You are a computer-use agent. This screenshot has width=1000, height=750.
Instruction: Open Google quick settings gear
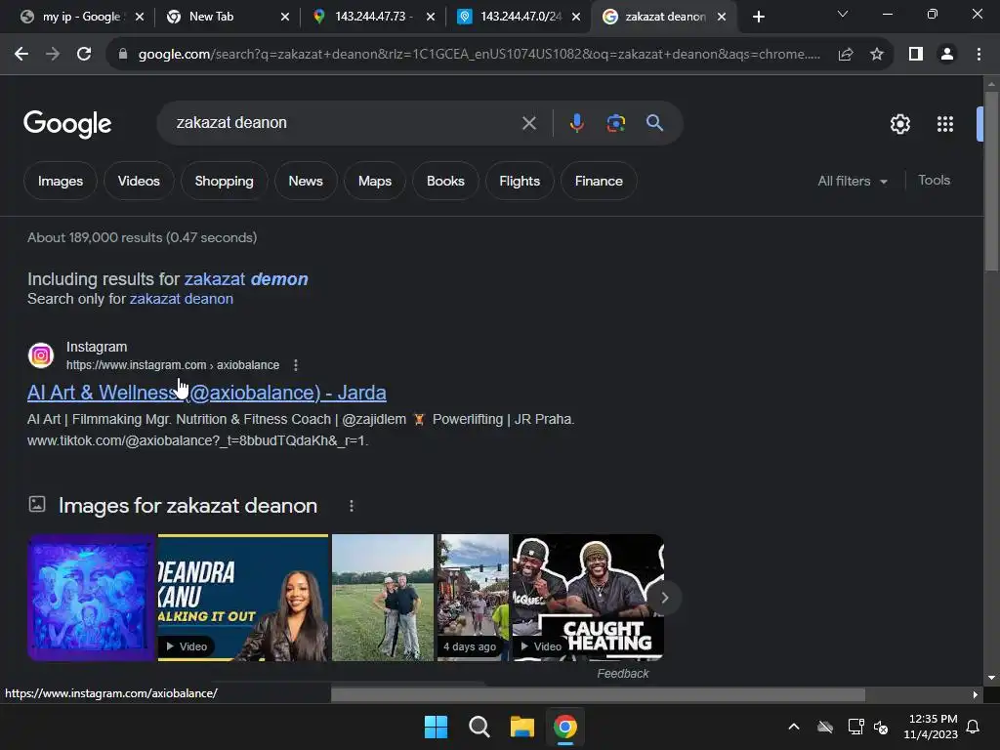pyautogui.click(x=899, y=124)
